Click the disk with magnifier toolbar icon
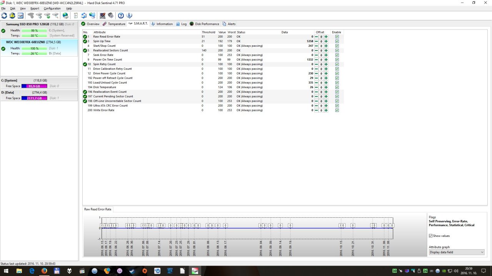Screen dimensions: 492x276 [55, 15]
